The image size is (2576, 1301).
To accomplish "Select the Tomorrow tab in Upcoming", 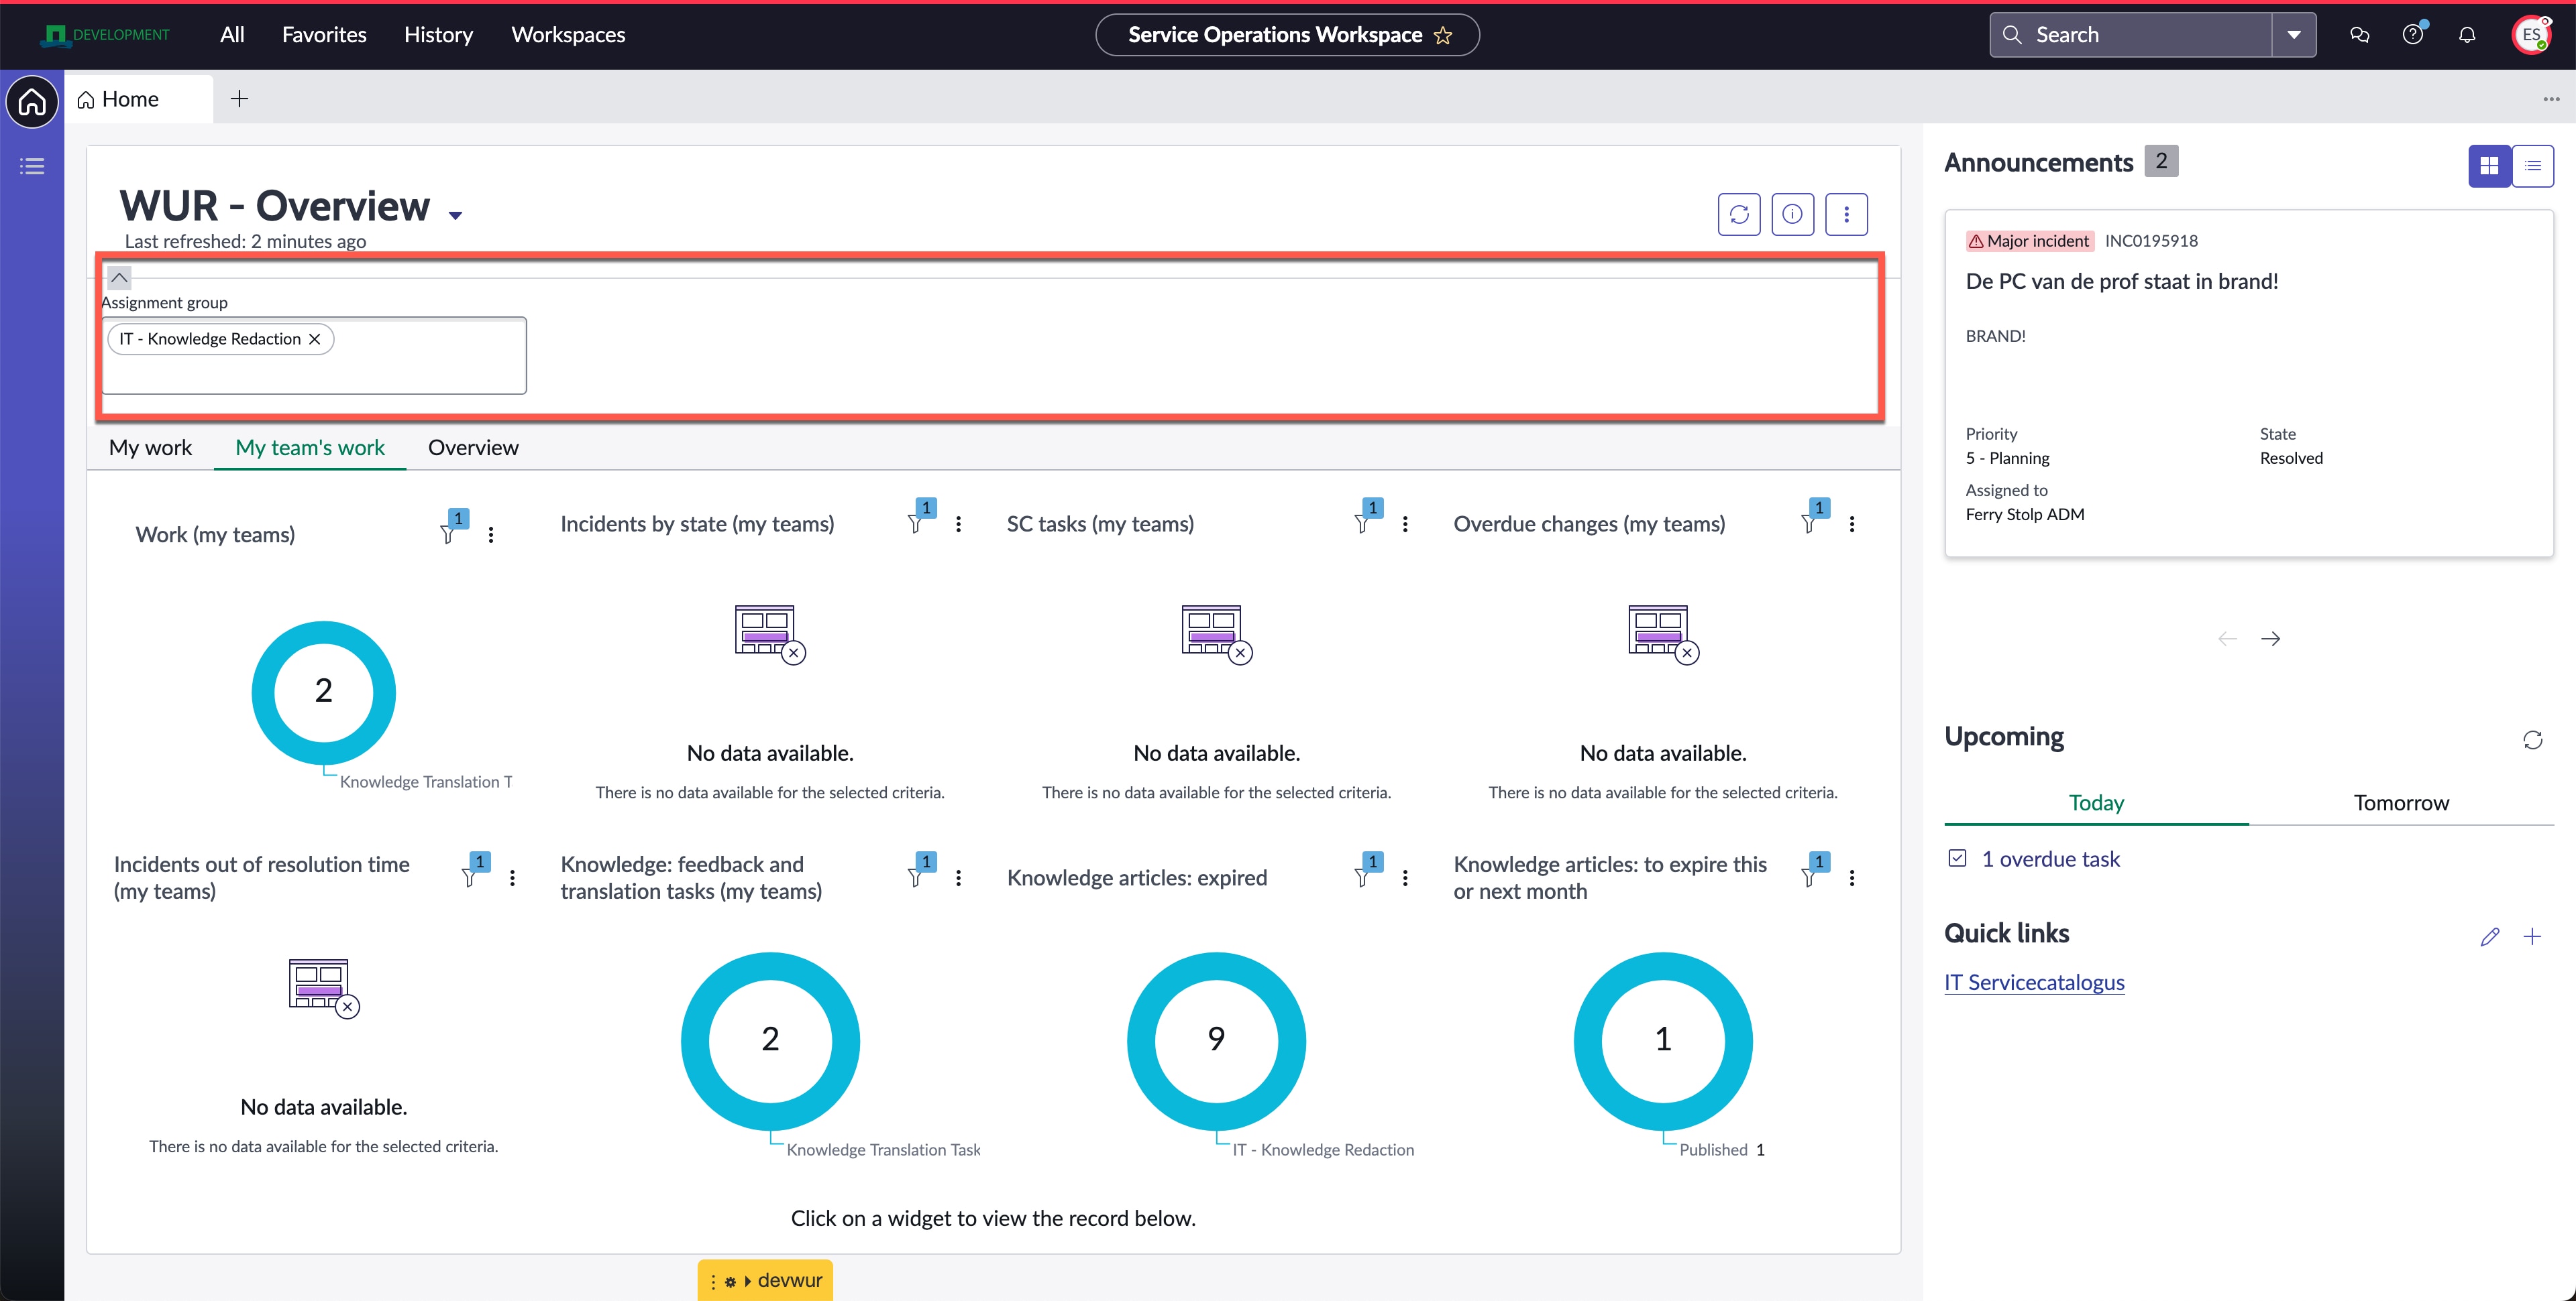I will tap(2401, 804).
